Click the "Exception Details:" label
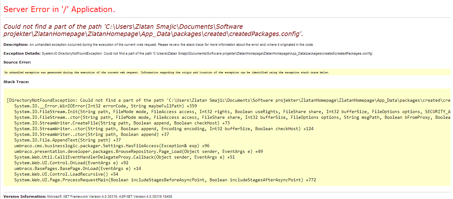The width and height of the screenshot is (453, 199). 22,53
